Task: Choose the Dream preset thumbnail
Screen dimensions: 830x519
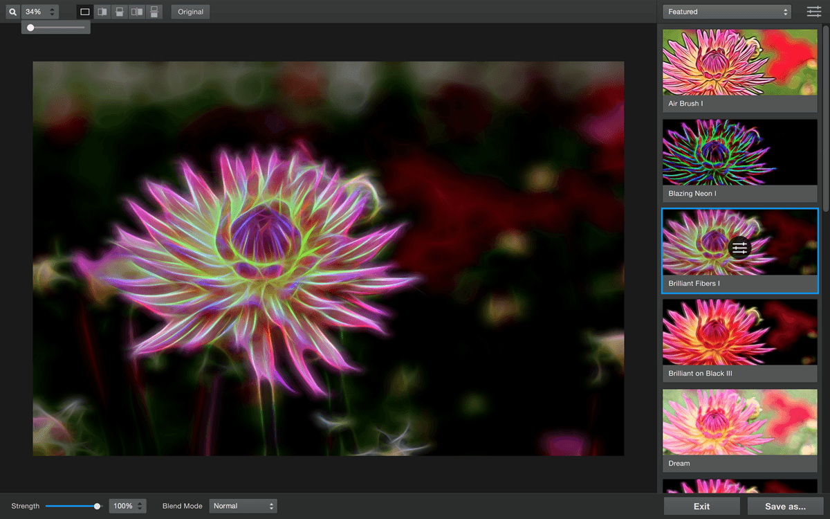Action: (740, 422)
